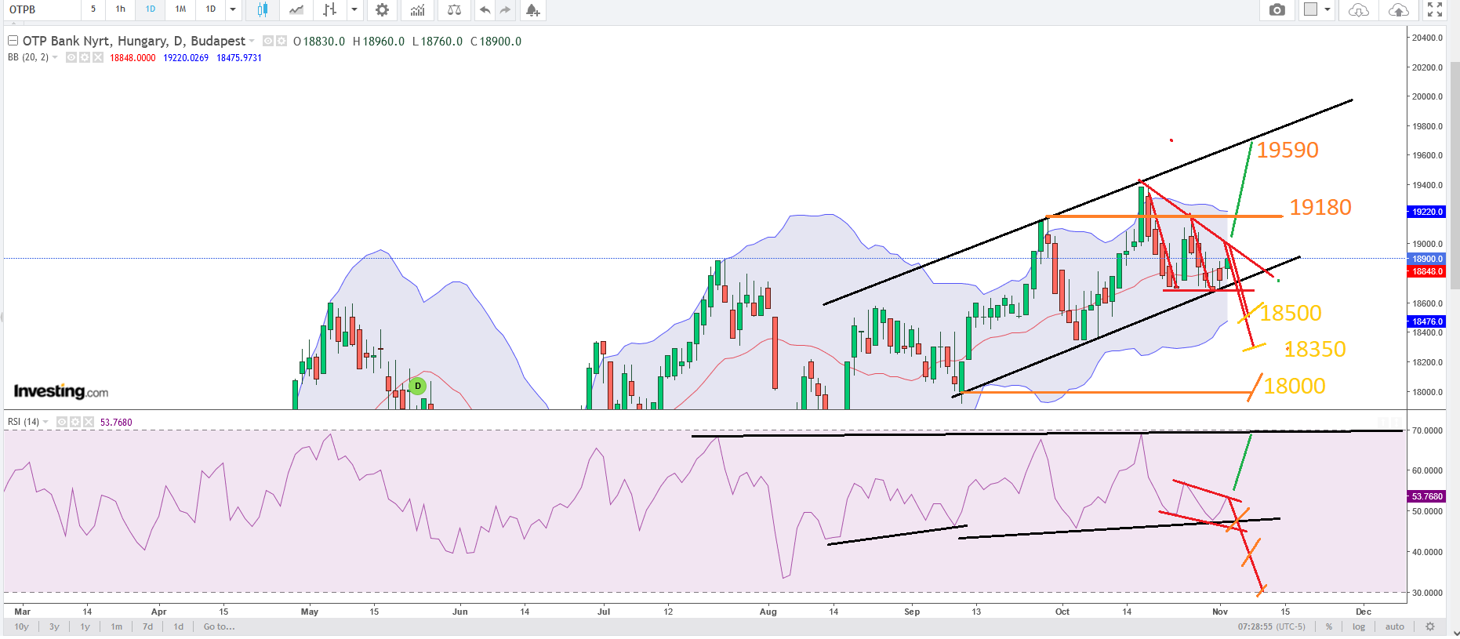Click the blue 18476.0 lower band label
This screenshot has width=1460, height=639.
1427,321
